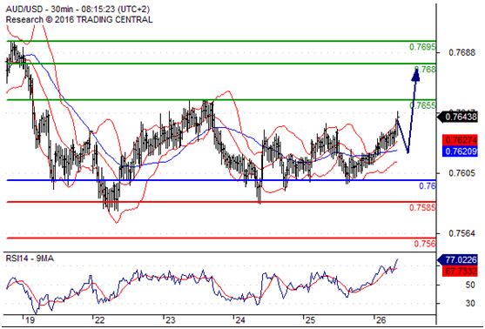Click the red 0.756 support label
This screenshot has height=329, width=485.
click(425, 244)
